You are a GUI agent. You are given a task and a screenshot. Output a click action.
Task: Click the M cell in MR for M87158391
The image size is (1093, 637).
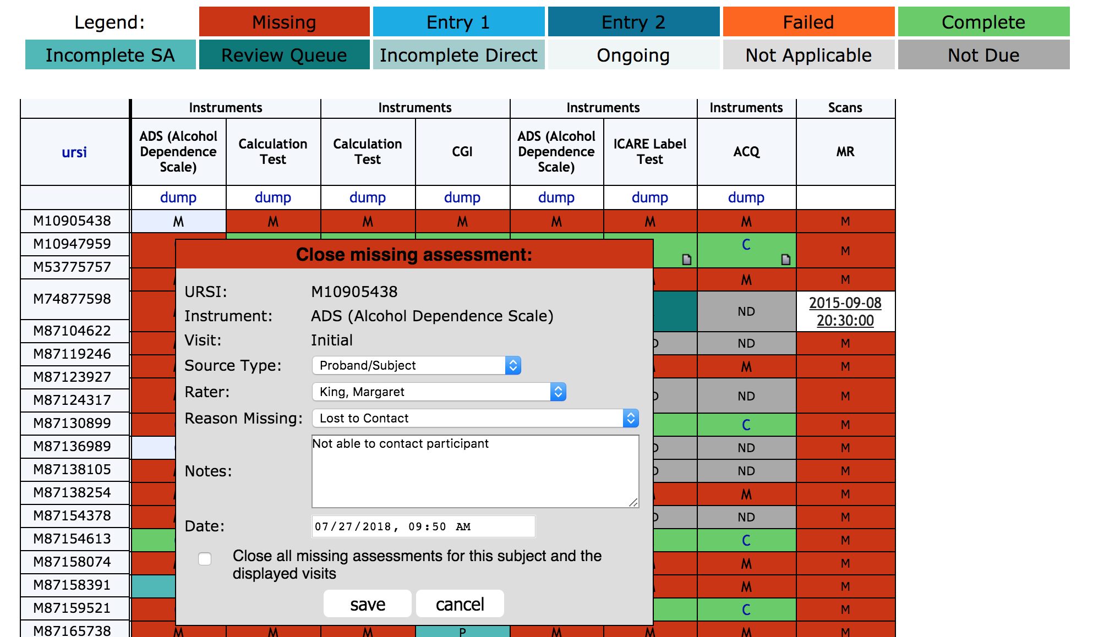point(845,586)
